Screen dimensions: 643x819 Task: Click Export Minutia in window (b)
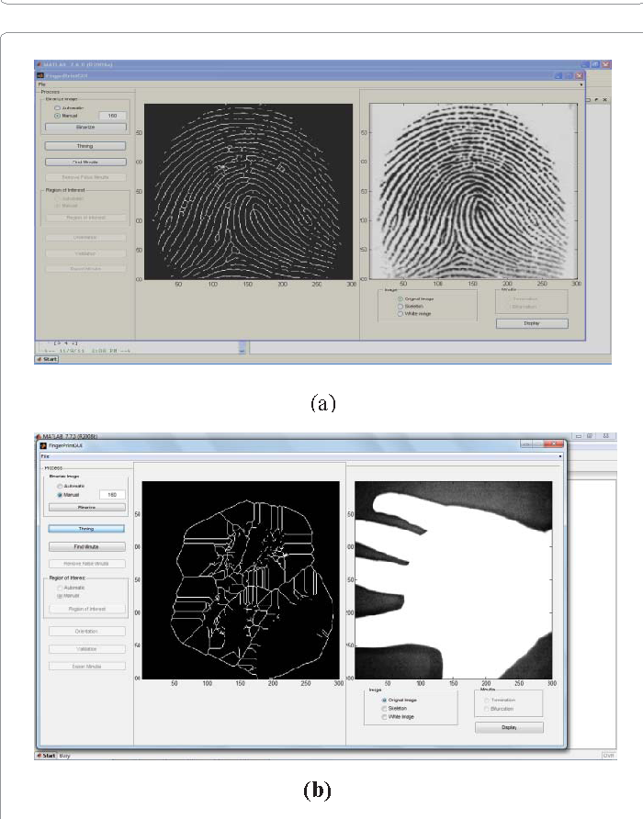pos(86,666)
